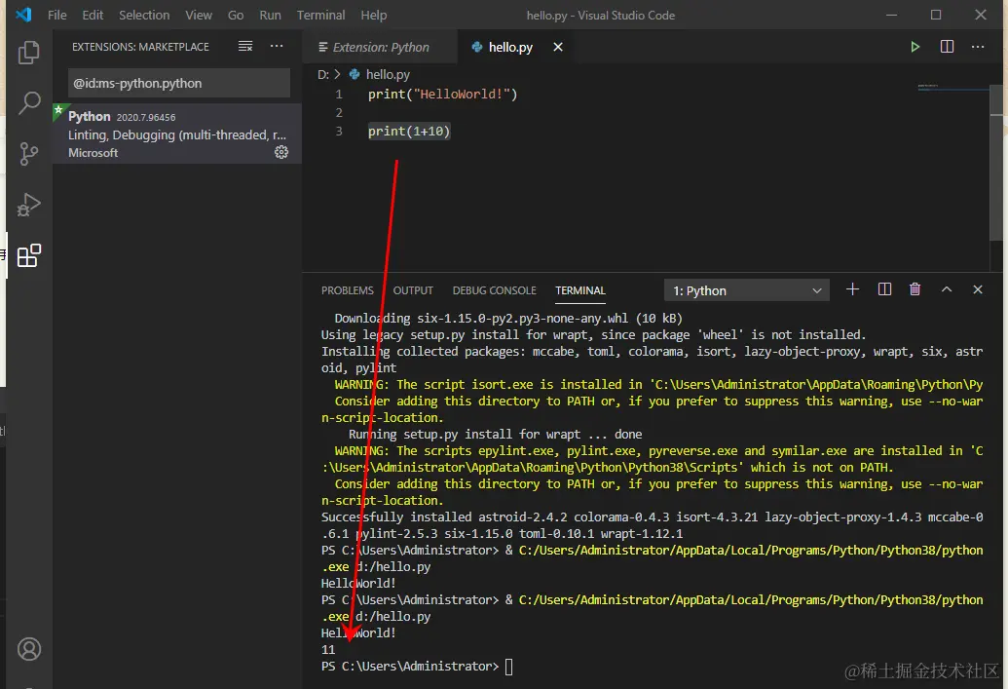Open the Run and Debug view

[x=29, y=205]
